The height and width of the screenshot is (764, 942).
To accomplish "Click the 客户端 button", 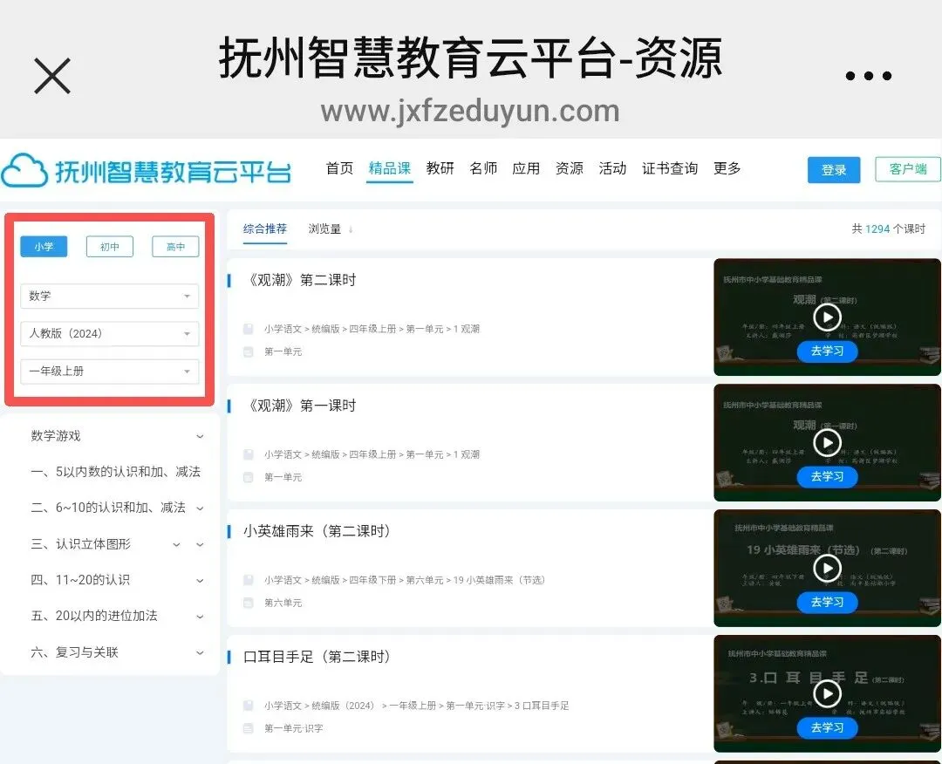I will click(908, 169).
